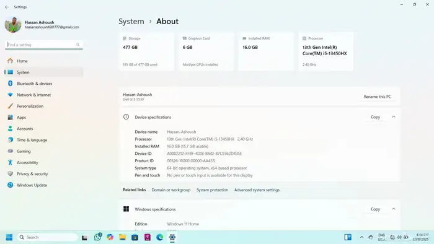
Task: Click the search magnifier in settings box
Action: (x=77, y=45)
